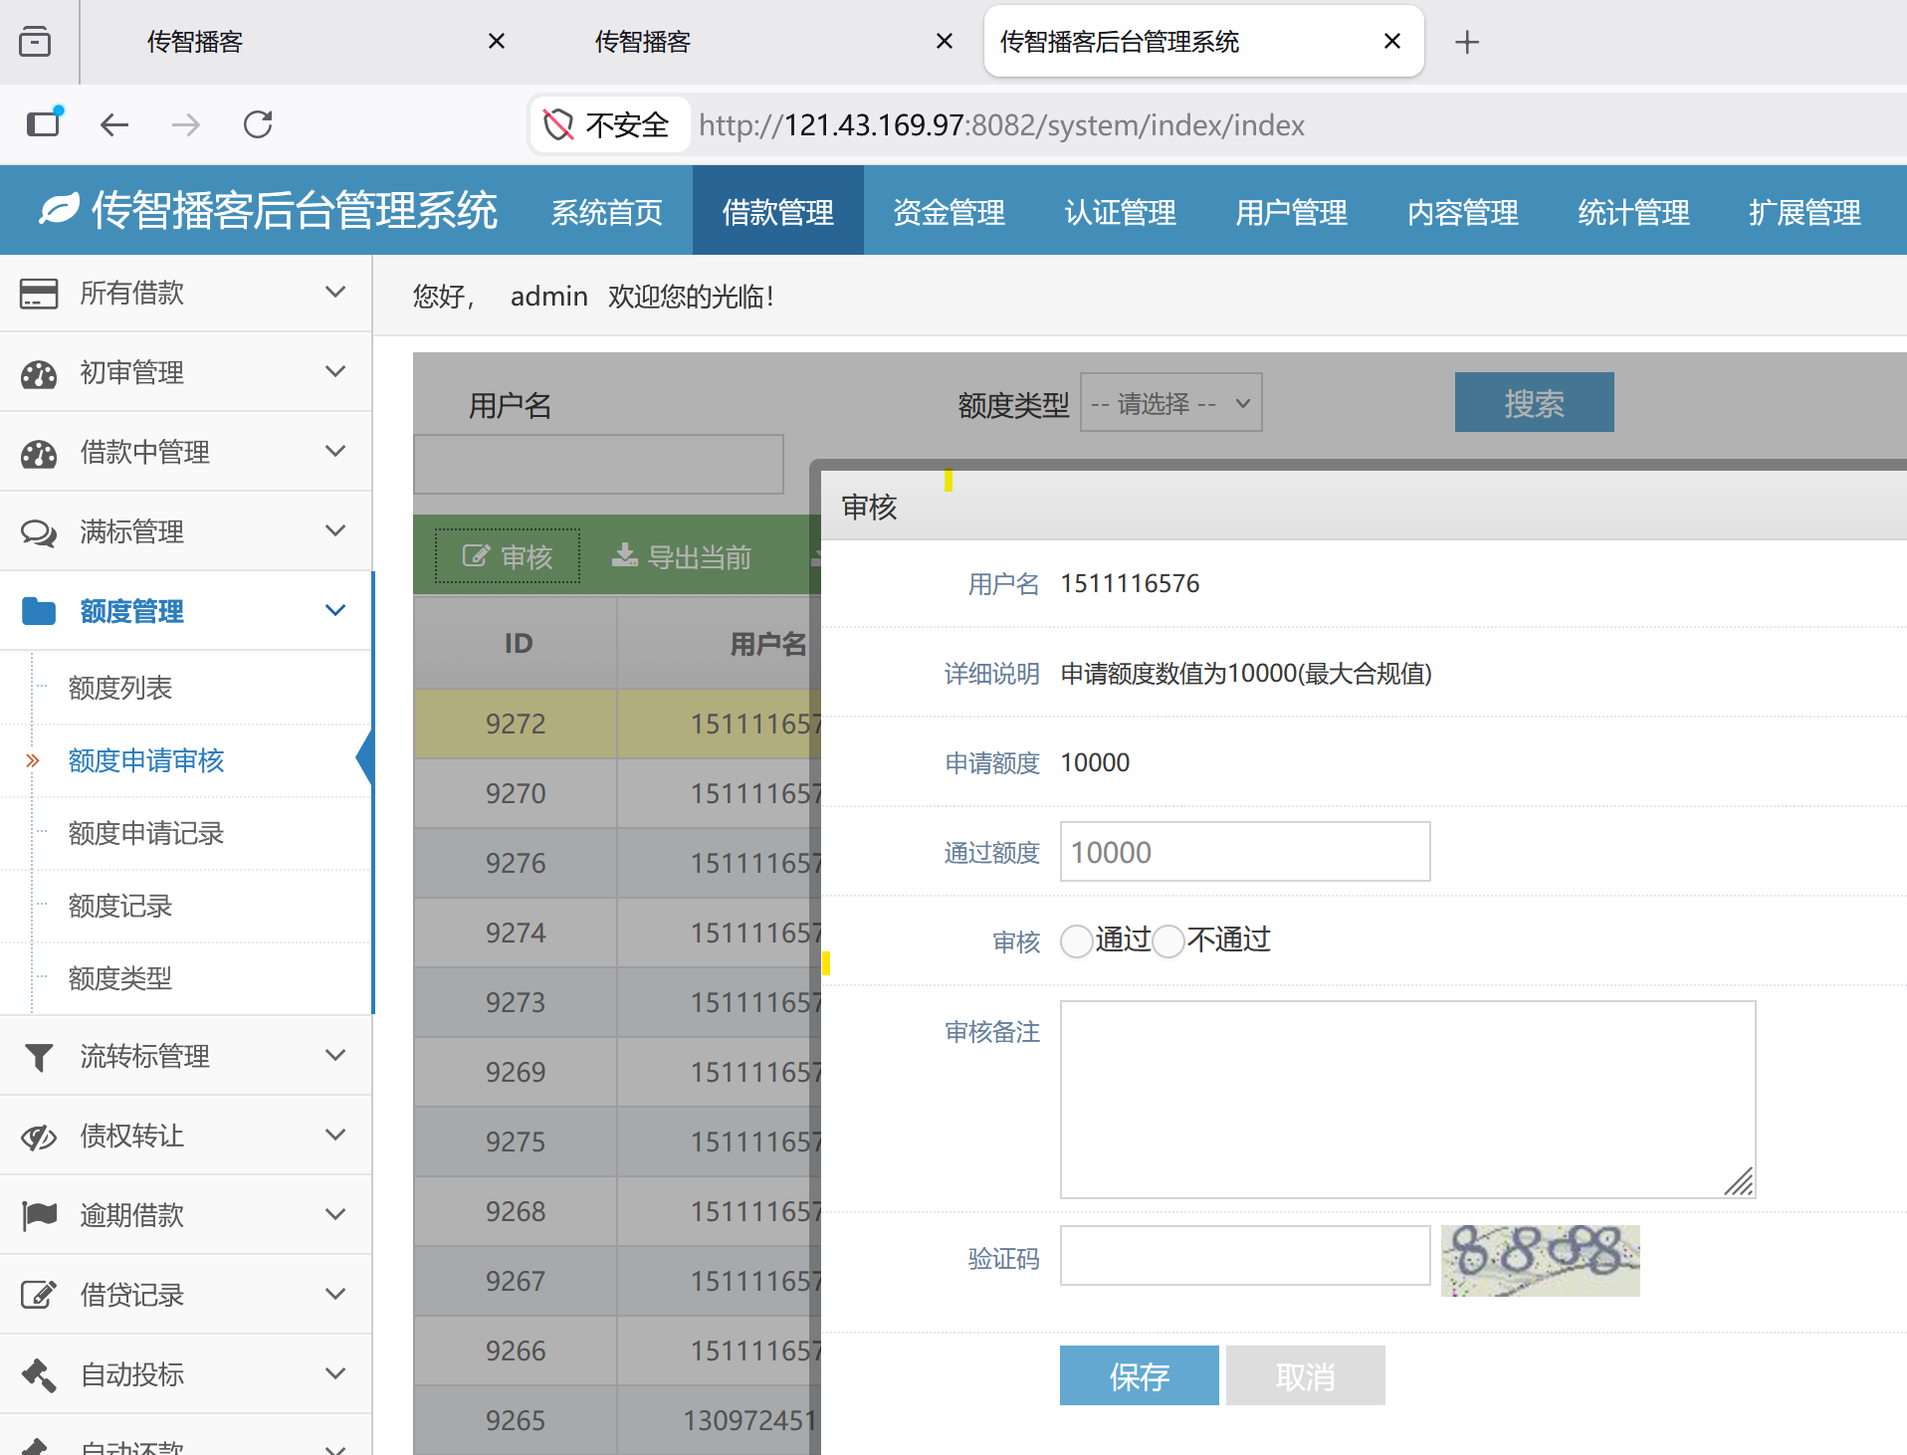Click the funnel icon beside 流转标管理

(39, 1057)
